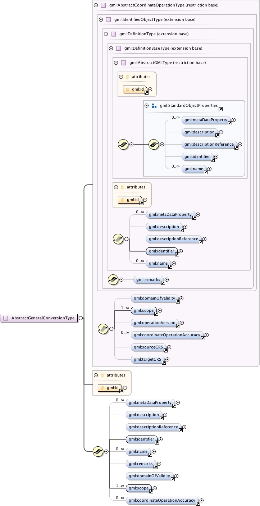Select gml:descriptionReference in gml:StandardObjectProperties
Image resolution: width=260 pixels, height=506 pixels.
pyautogui.click(x=210, y=144)
